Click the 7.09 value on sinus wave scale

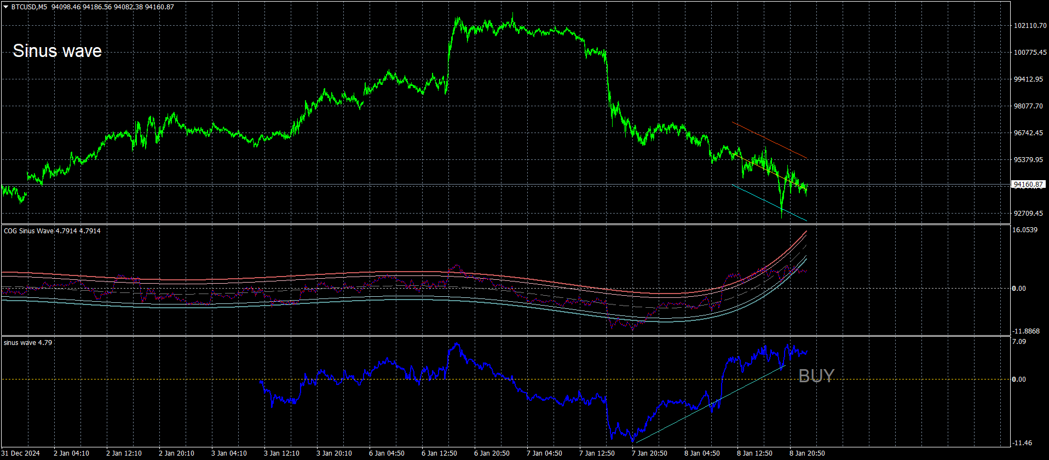(1019, 342)
